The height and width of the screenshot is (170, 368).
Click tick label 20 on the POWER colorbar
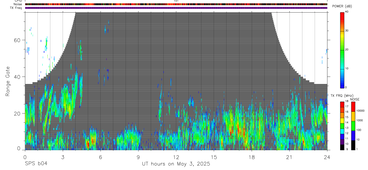tap(347, 49)
